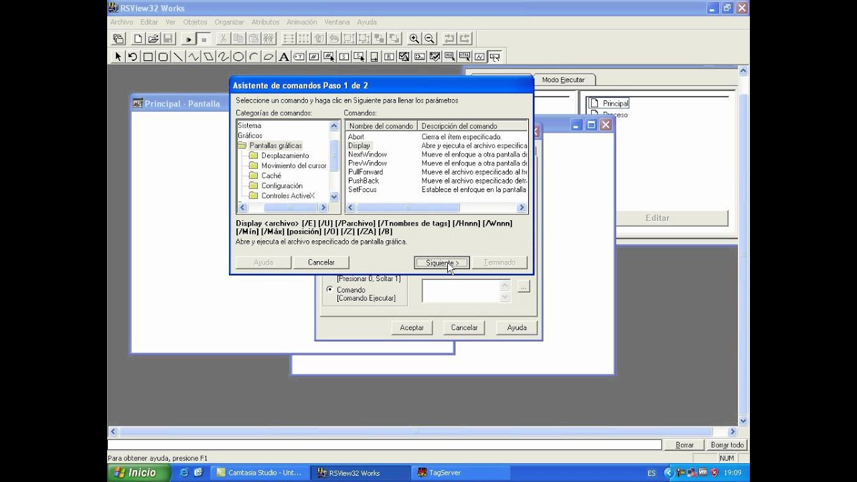
Task: Click Ayuda in the button dialog
Action: 517,327
